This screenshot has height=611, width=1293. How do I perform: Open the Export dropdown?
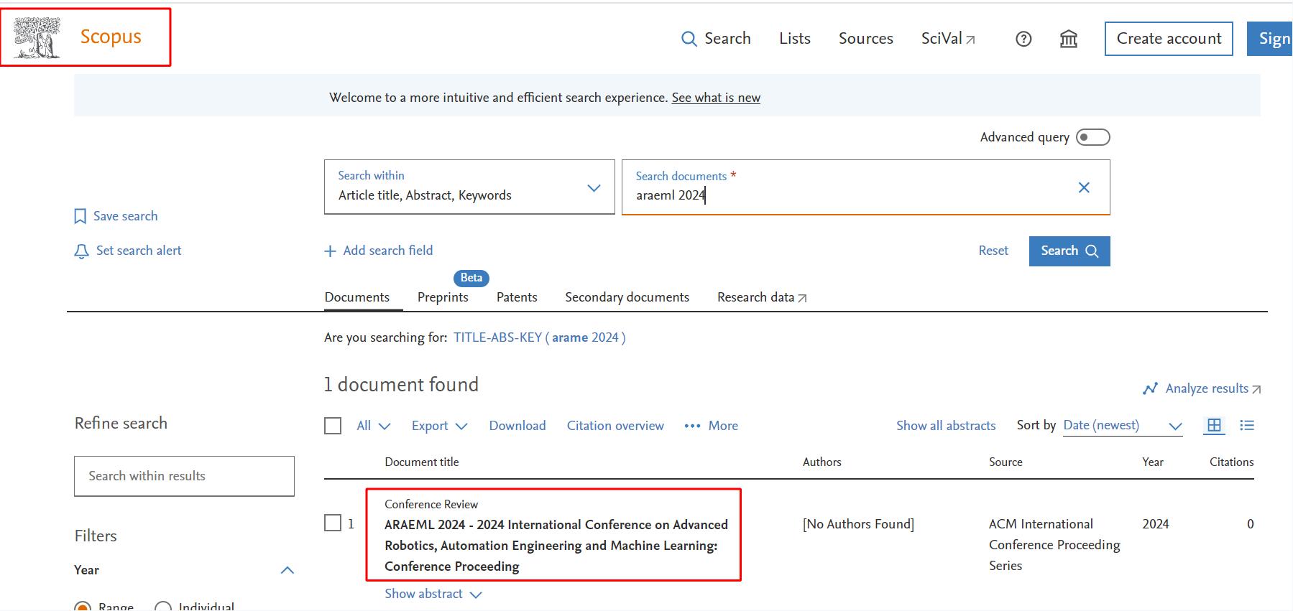439,426
